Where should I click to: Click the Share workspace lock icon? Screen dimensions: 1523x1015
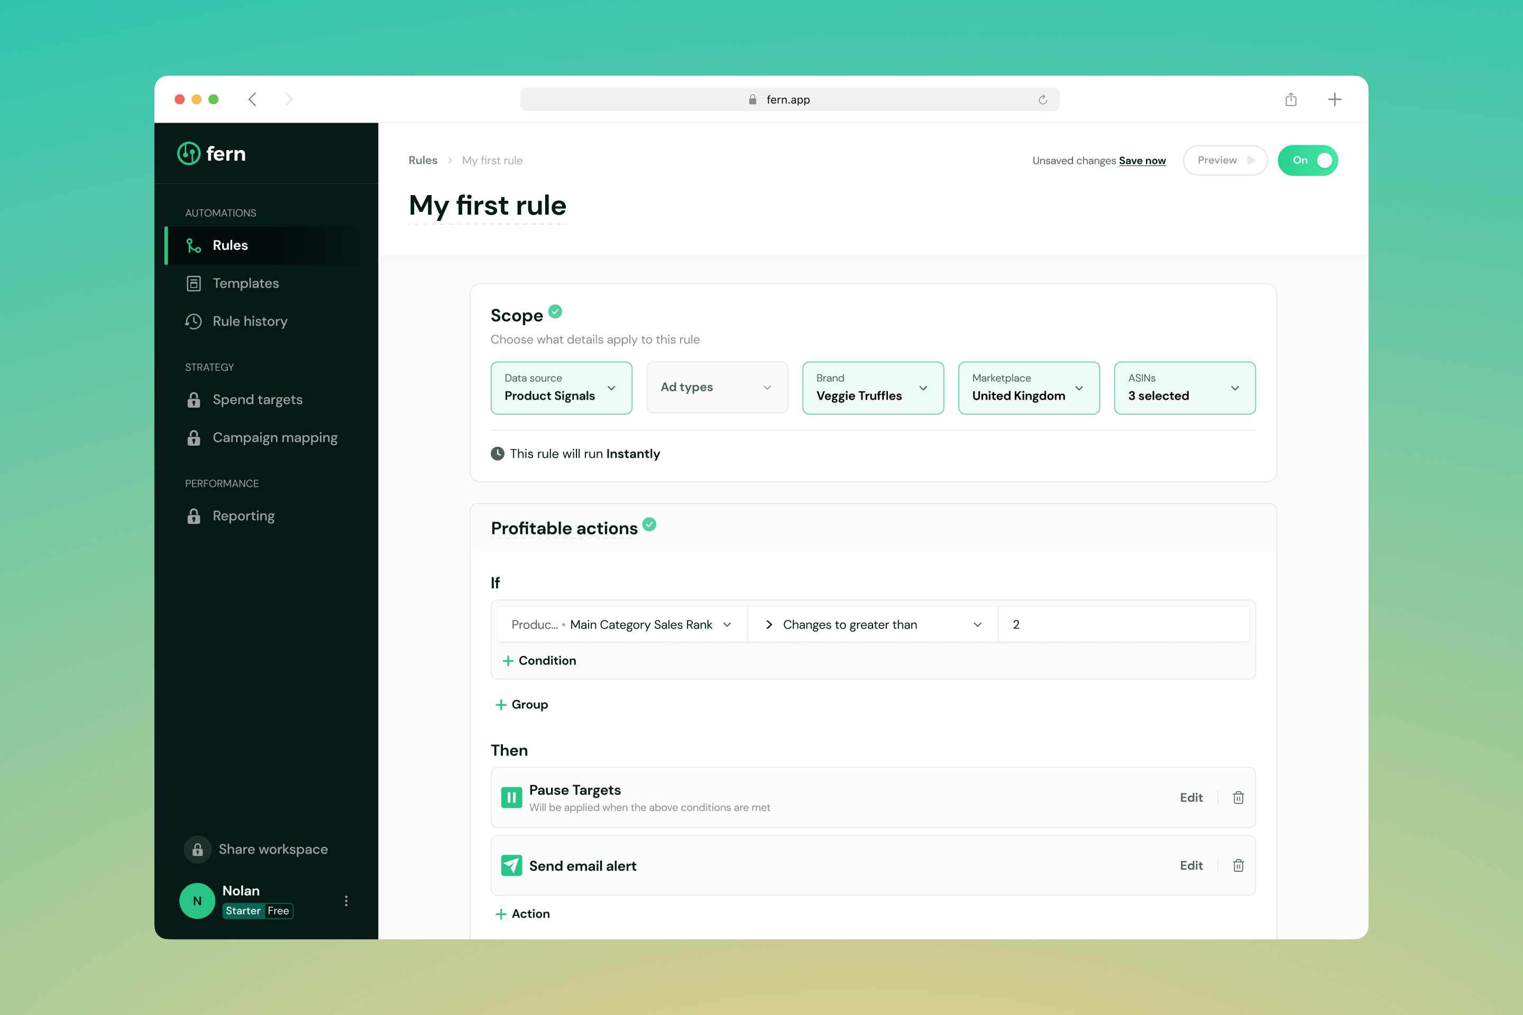197,850
